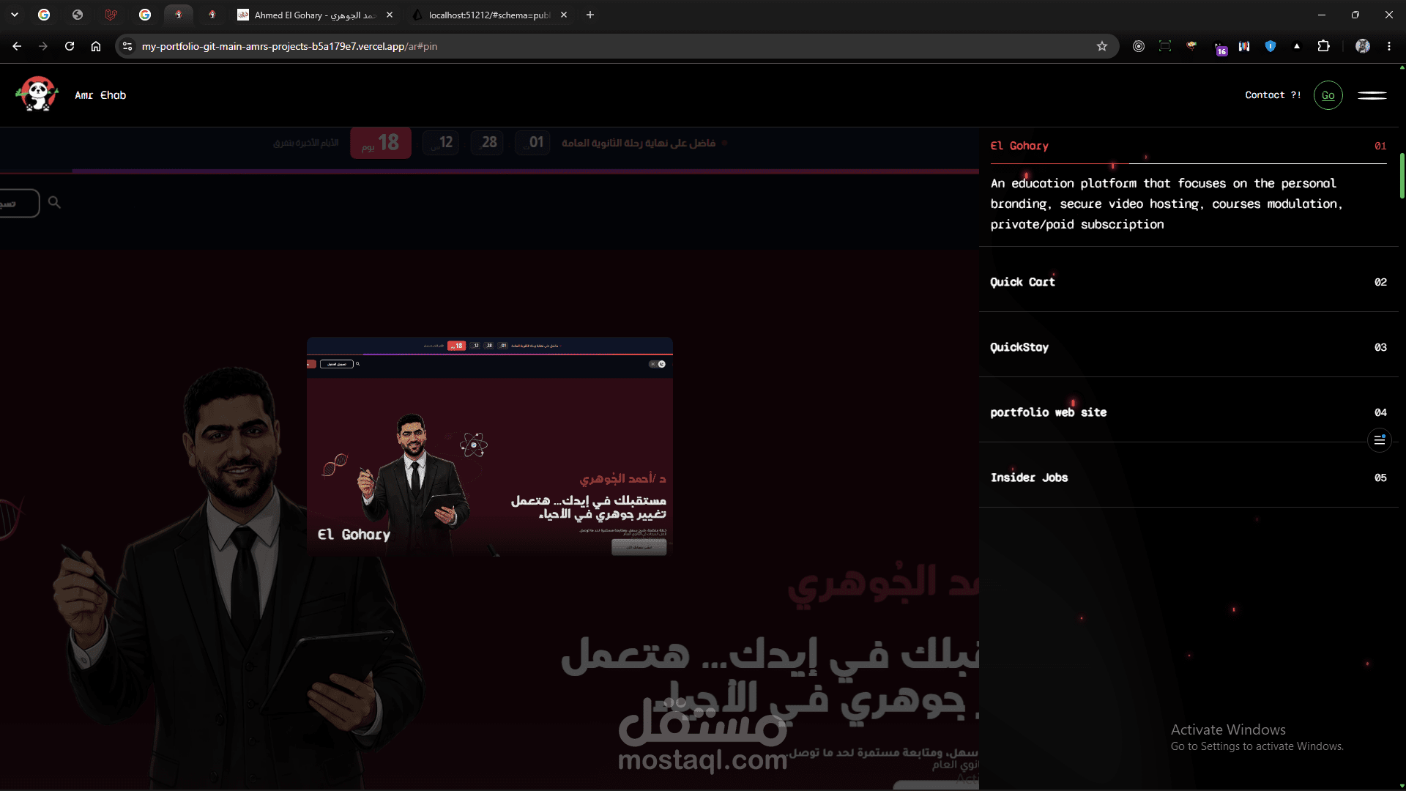
Task: Click the Amr Ehab site name
Action: (x=100, y=95)
